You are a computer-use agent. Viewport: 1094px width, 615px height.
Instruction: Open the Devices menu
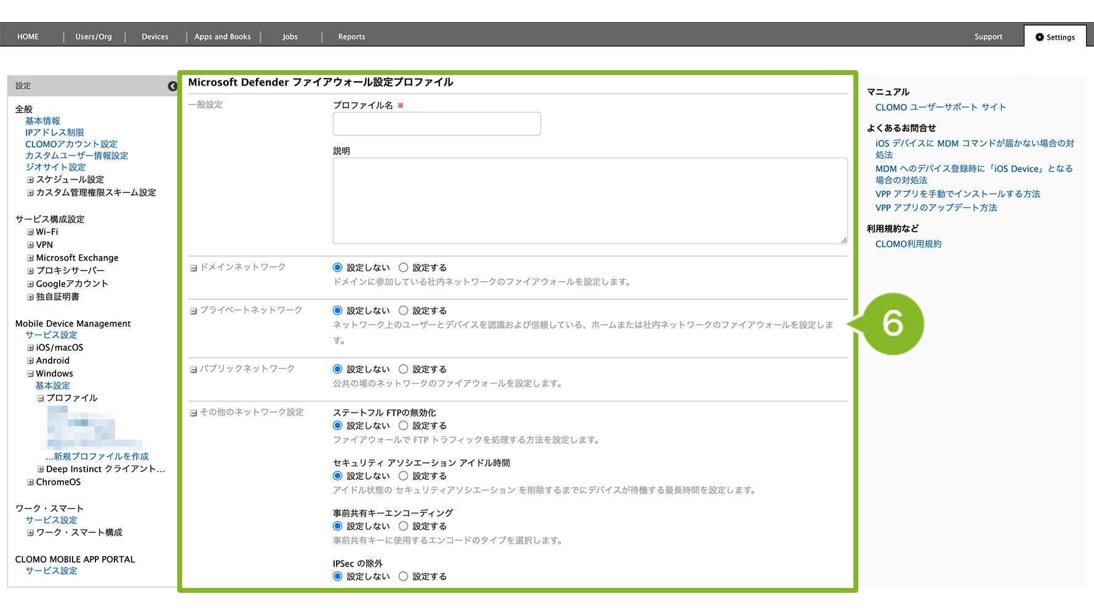point(154,37)
